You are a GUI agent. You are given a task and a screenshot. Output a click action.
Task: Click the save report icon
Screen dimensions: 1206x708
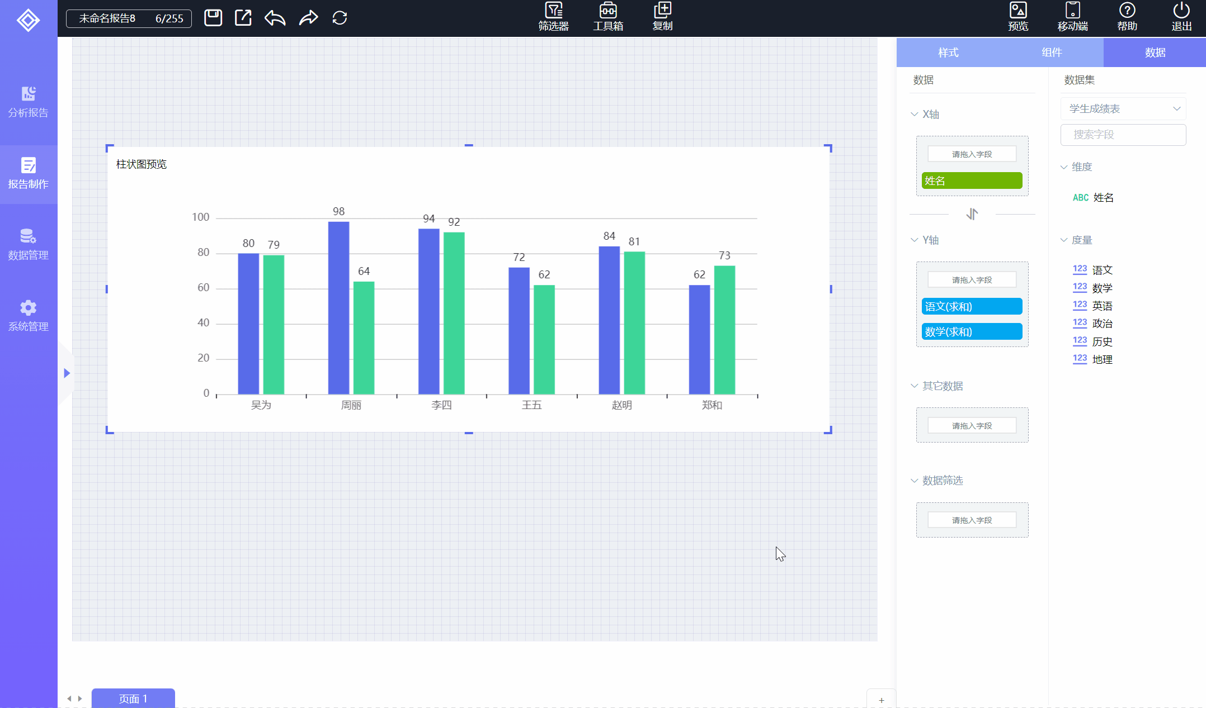[213, 18]
